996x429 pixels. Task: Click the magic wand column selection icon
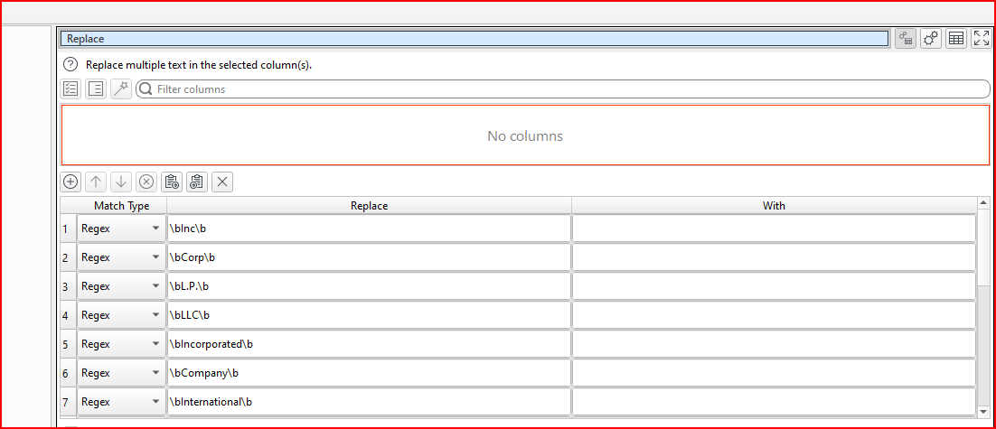121,89
